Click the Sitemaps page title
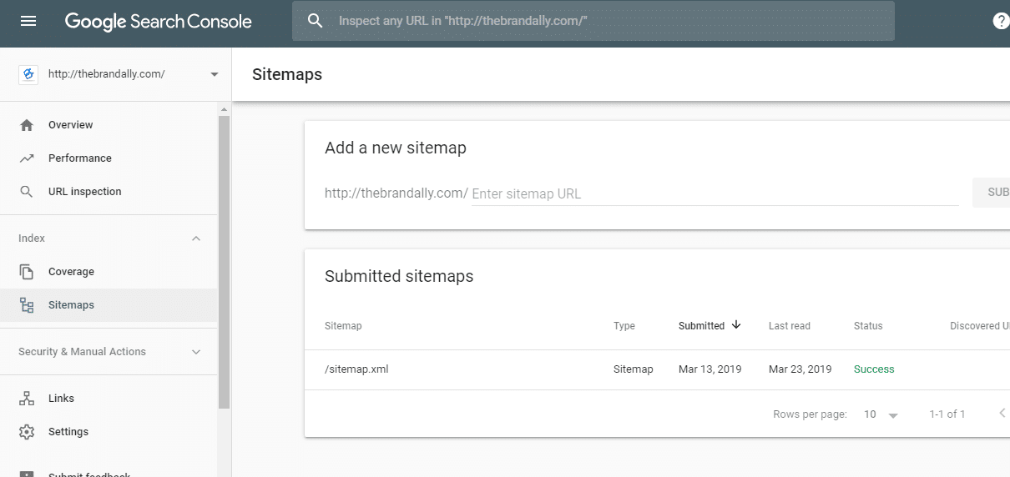This screenshot has width=1010, height=477. pyautogui.click(x=287, y=74)
